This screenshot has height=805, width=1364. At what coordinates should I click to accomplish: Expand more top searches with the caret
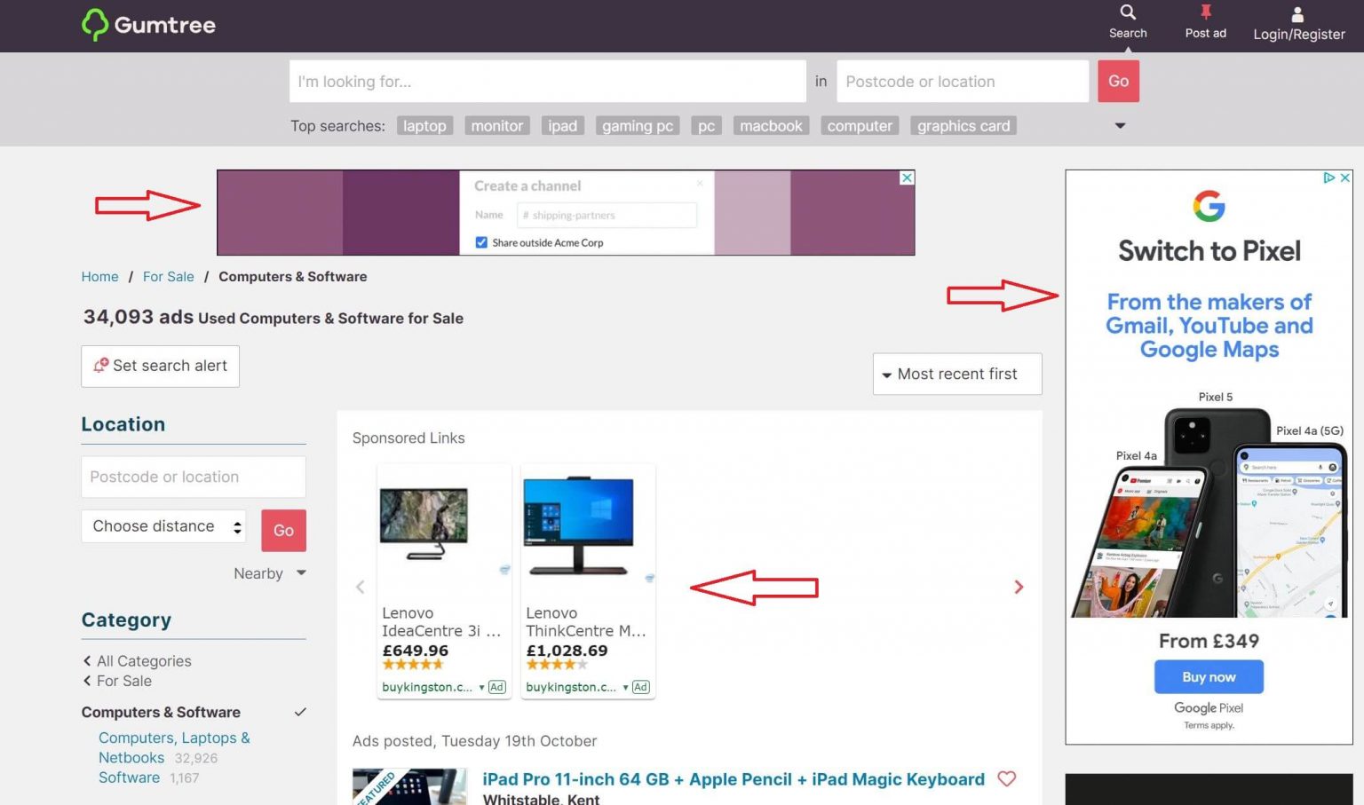point(1120,125)
